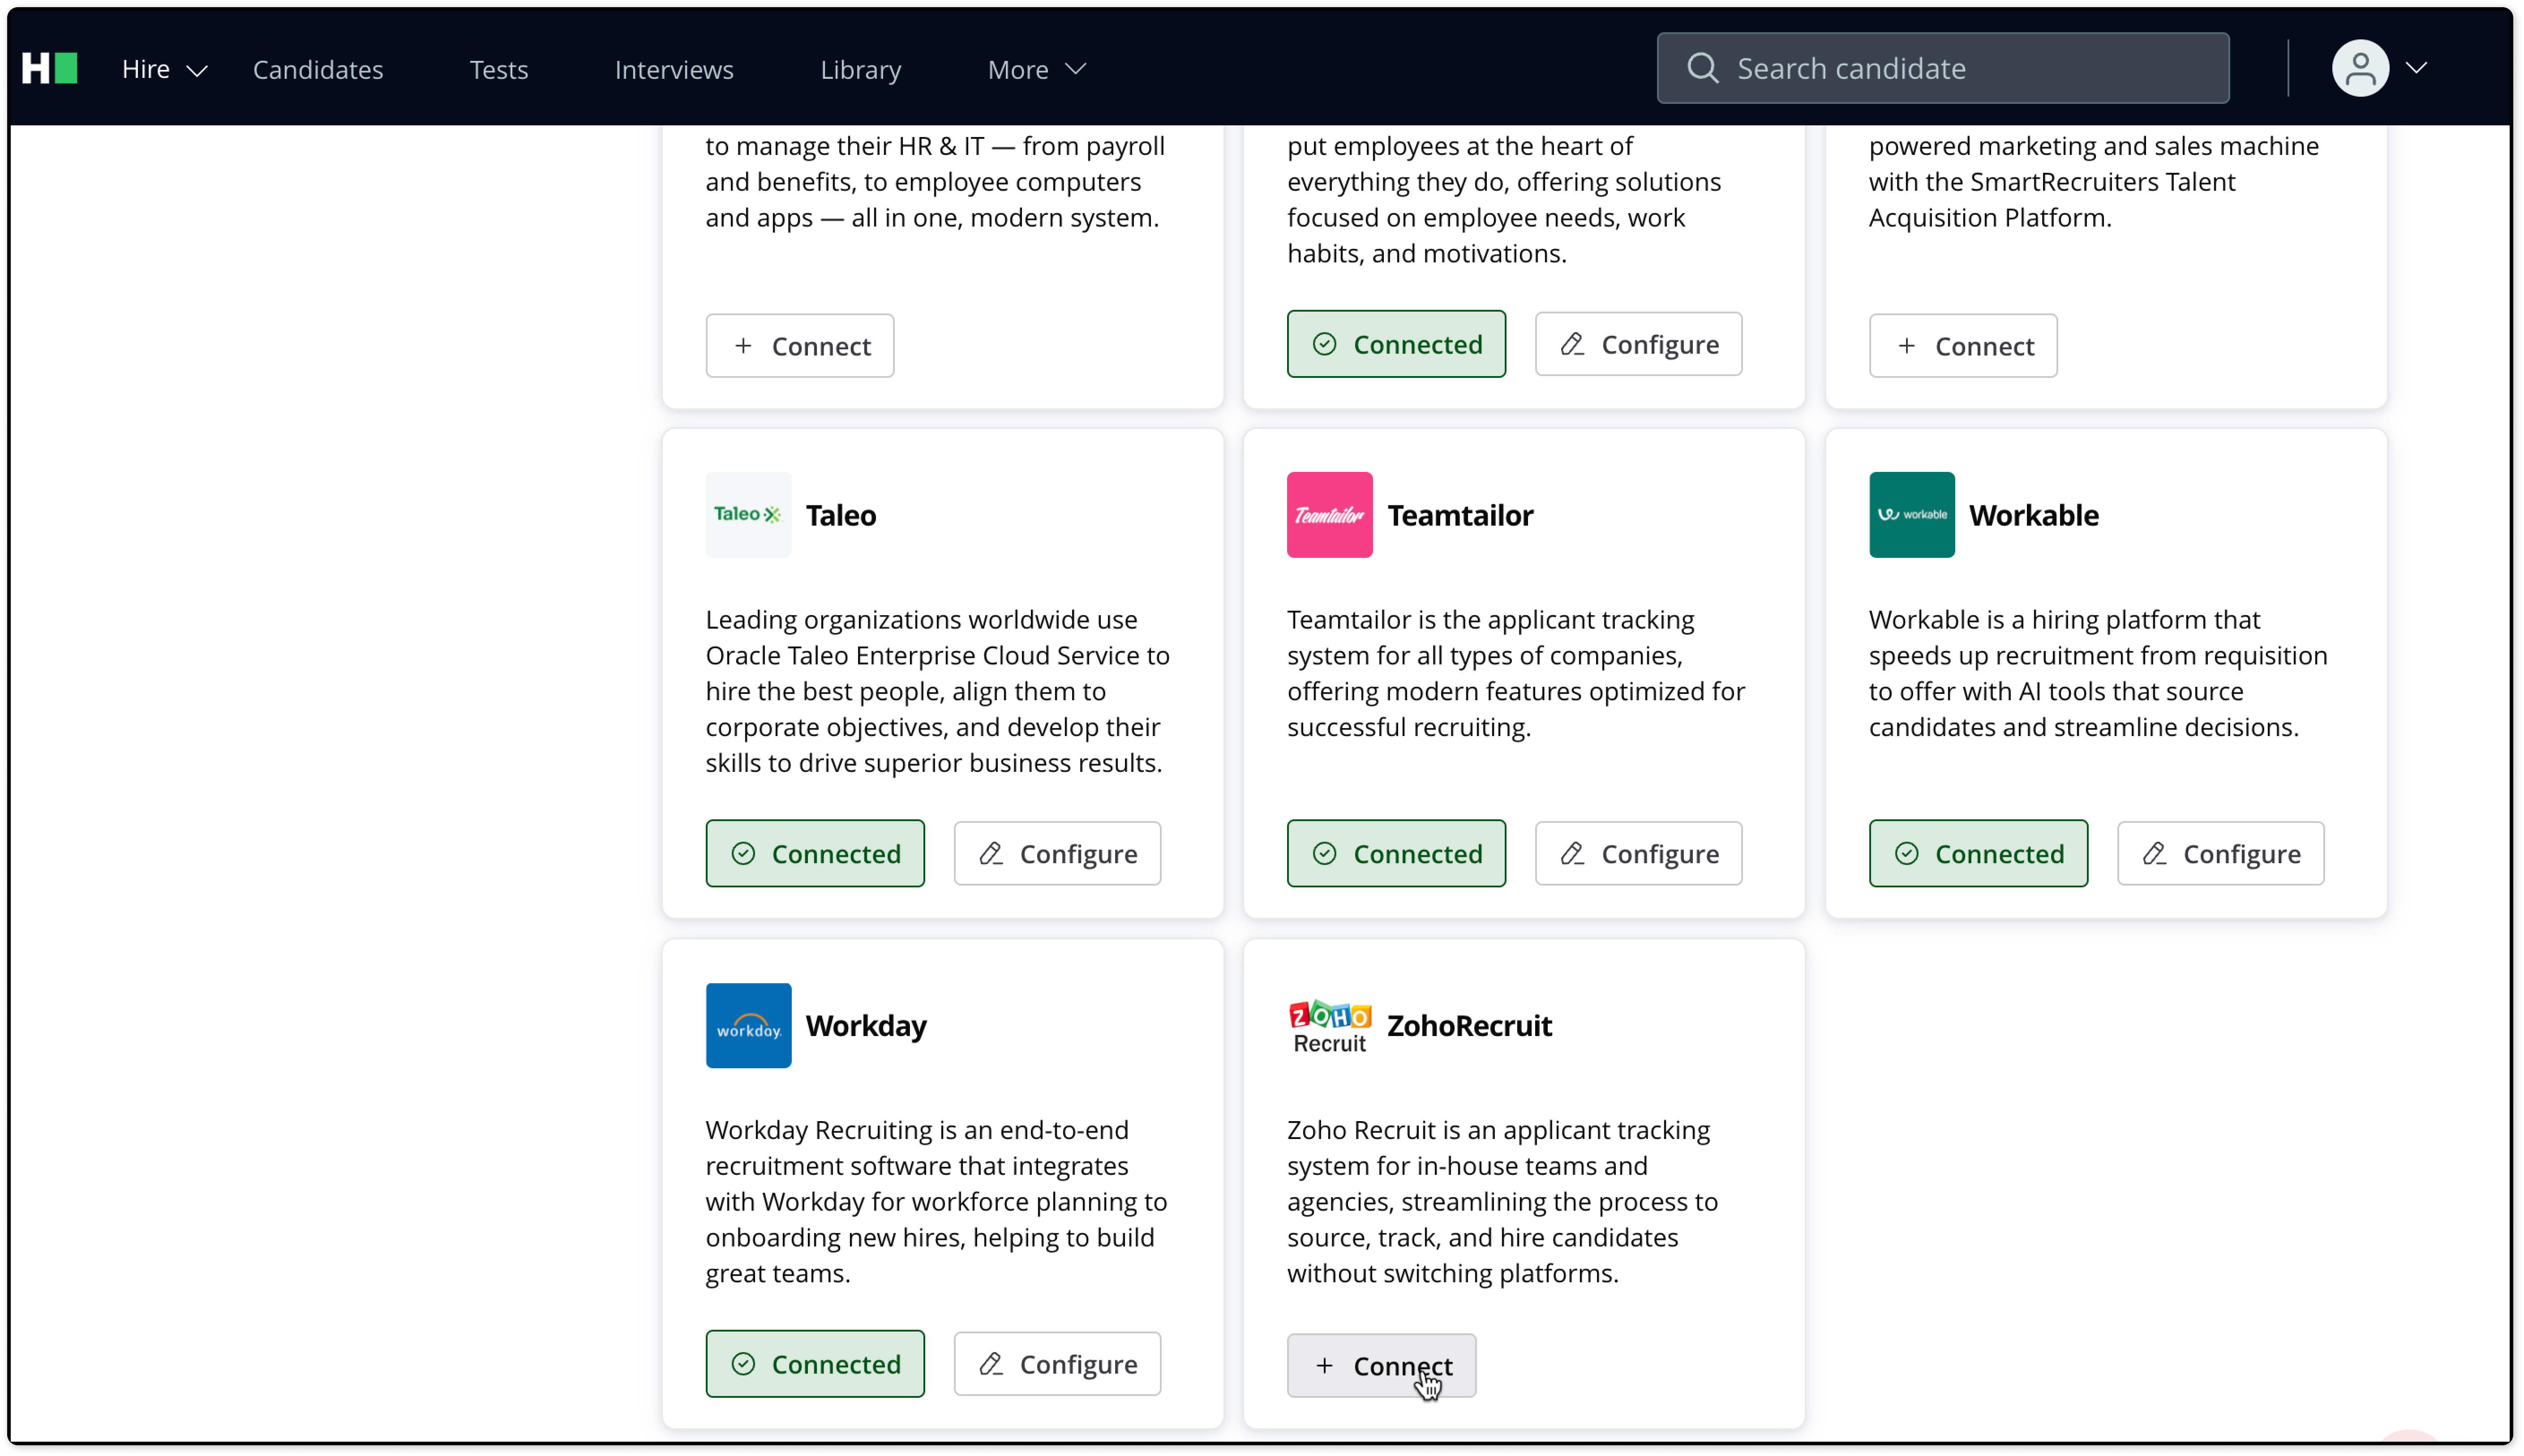Image resolution: width=2524 pixels, height=1456 pixels.
Task: Toggle the Taleo Connected status button
Action: click(x=815, y=853)
